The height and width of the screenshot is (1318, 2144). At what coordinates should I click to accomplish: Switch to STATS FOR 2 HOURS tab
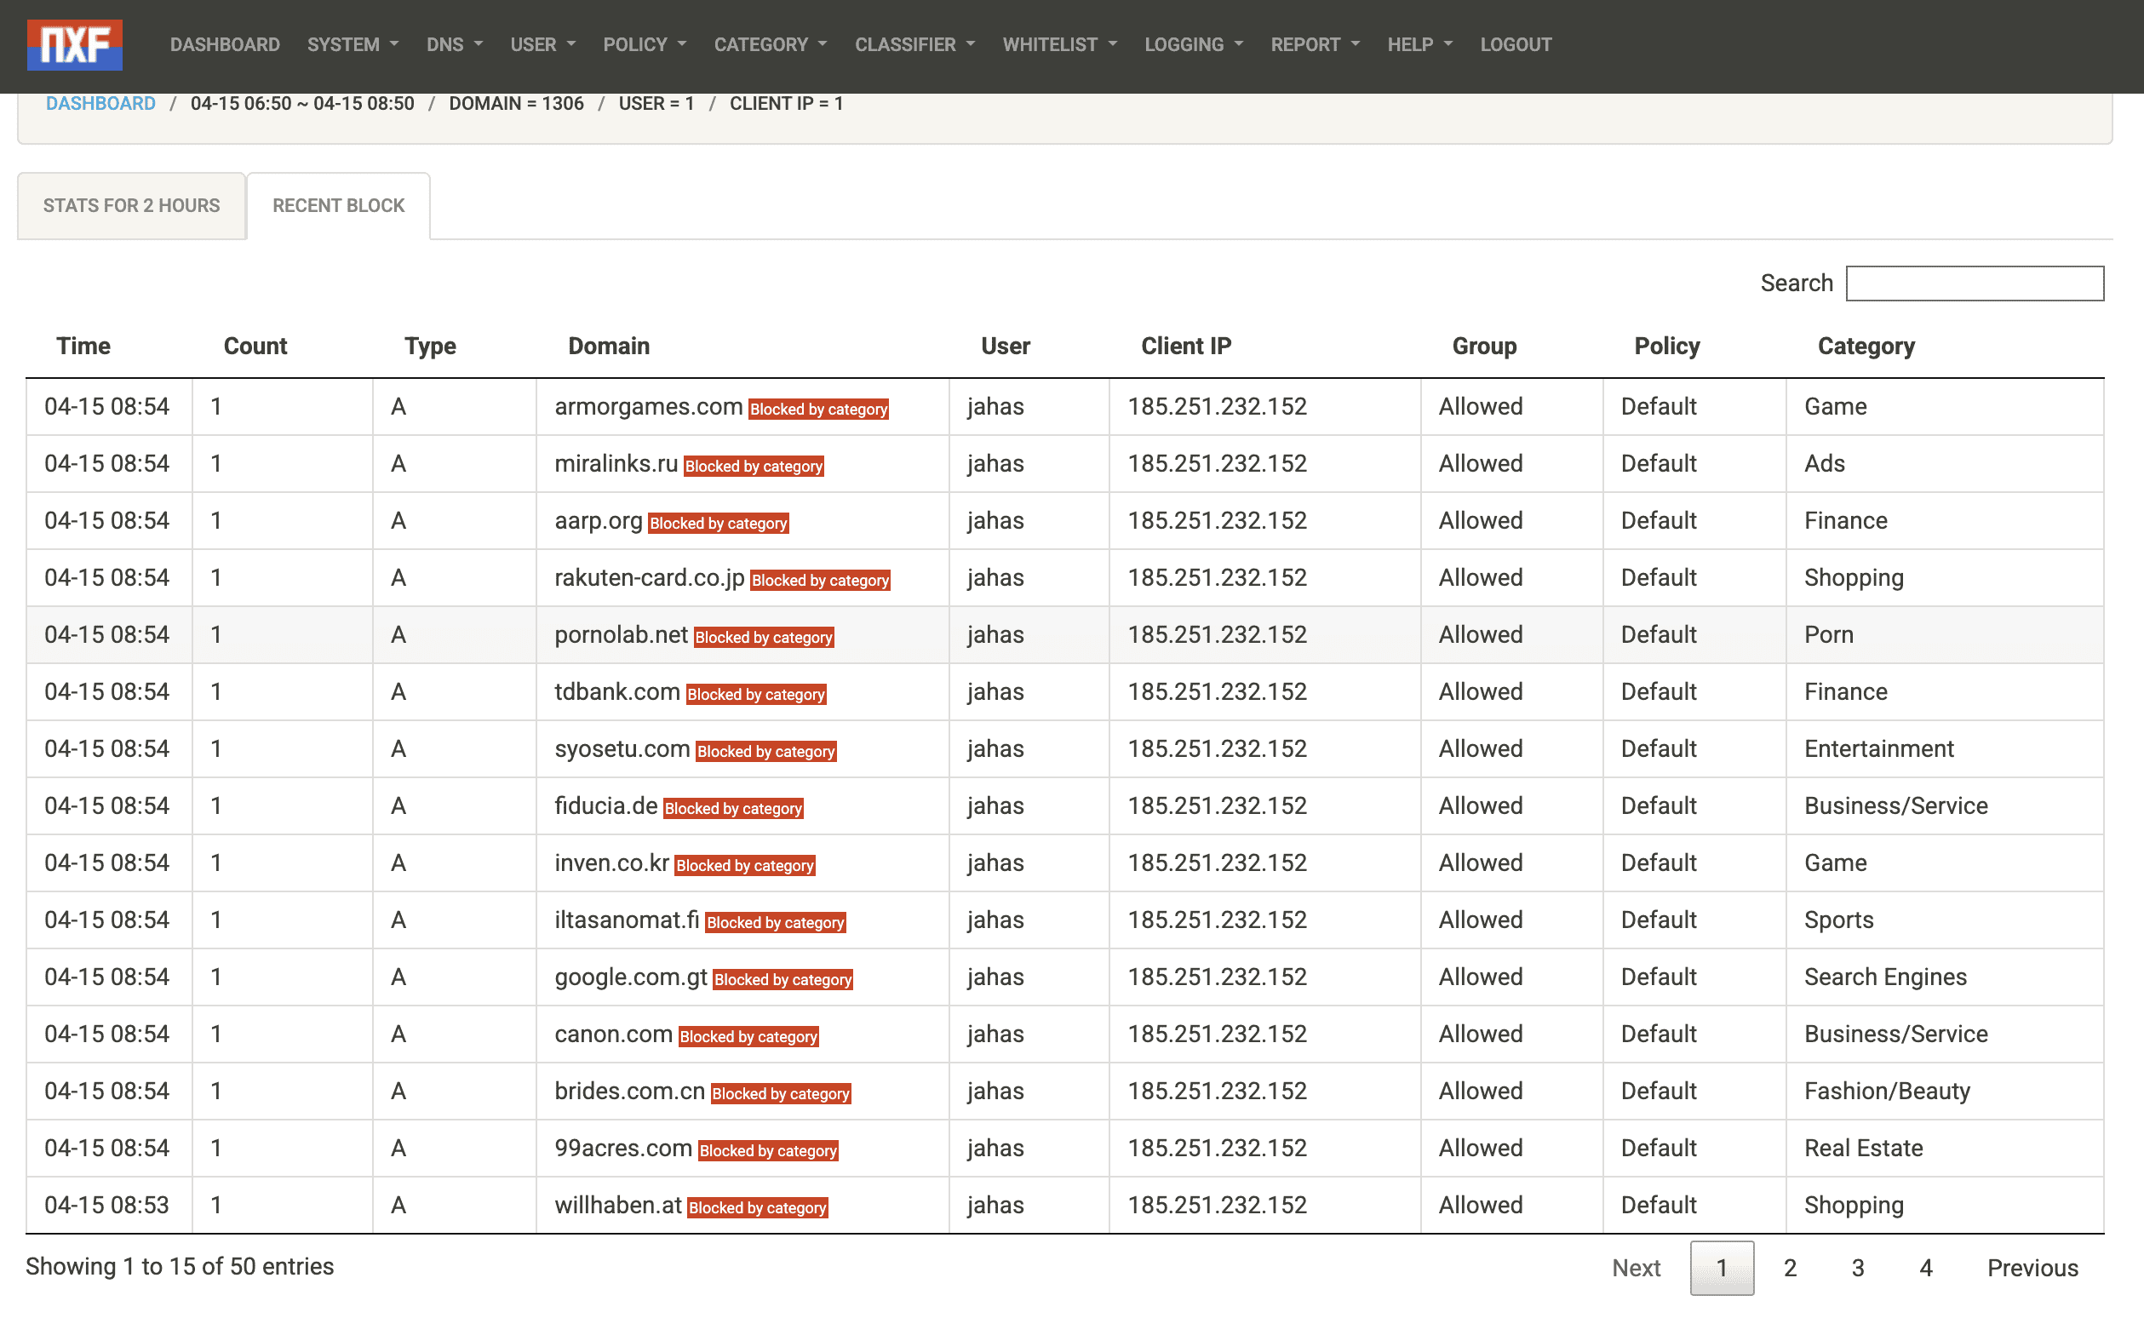click(132, 206)
